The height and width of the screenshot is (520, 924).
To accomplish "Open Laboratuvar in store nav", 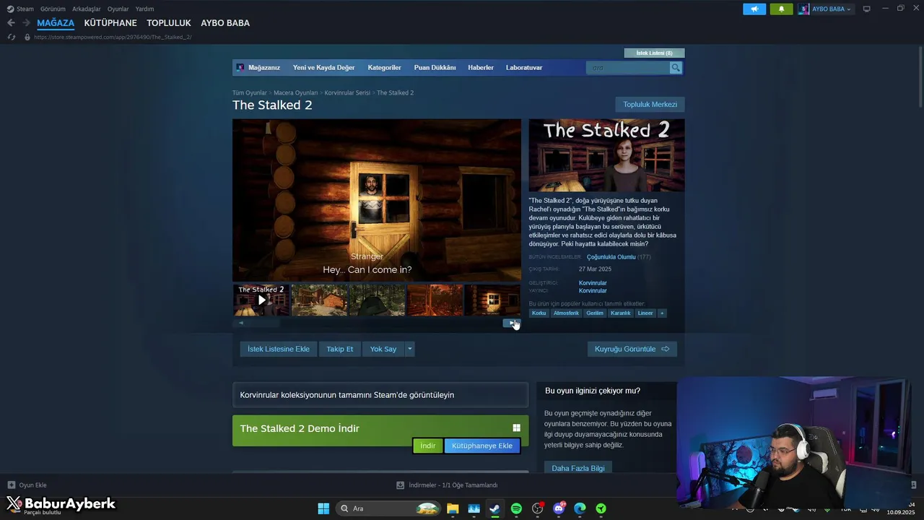I will pos(524,67).
